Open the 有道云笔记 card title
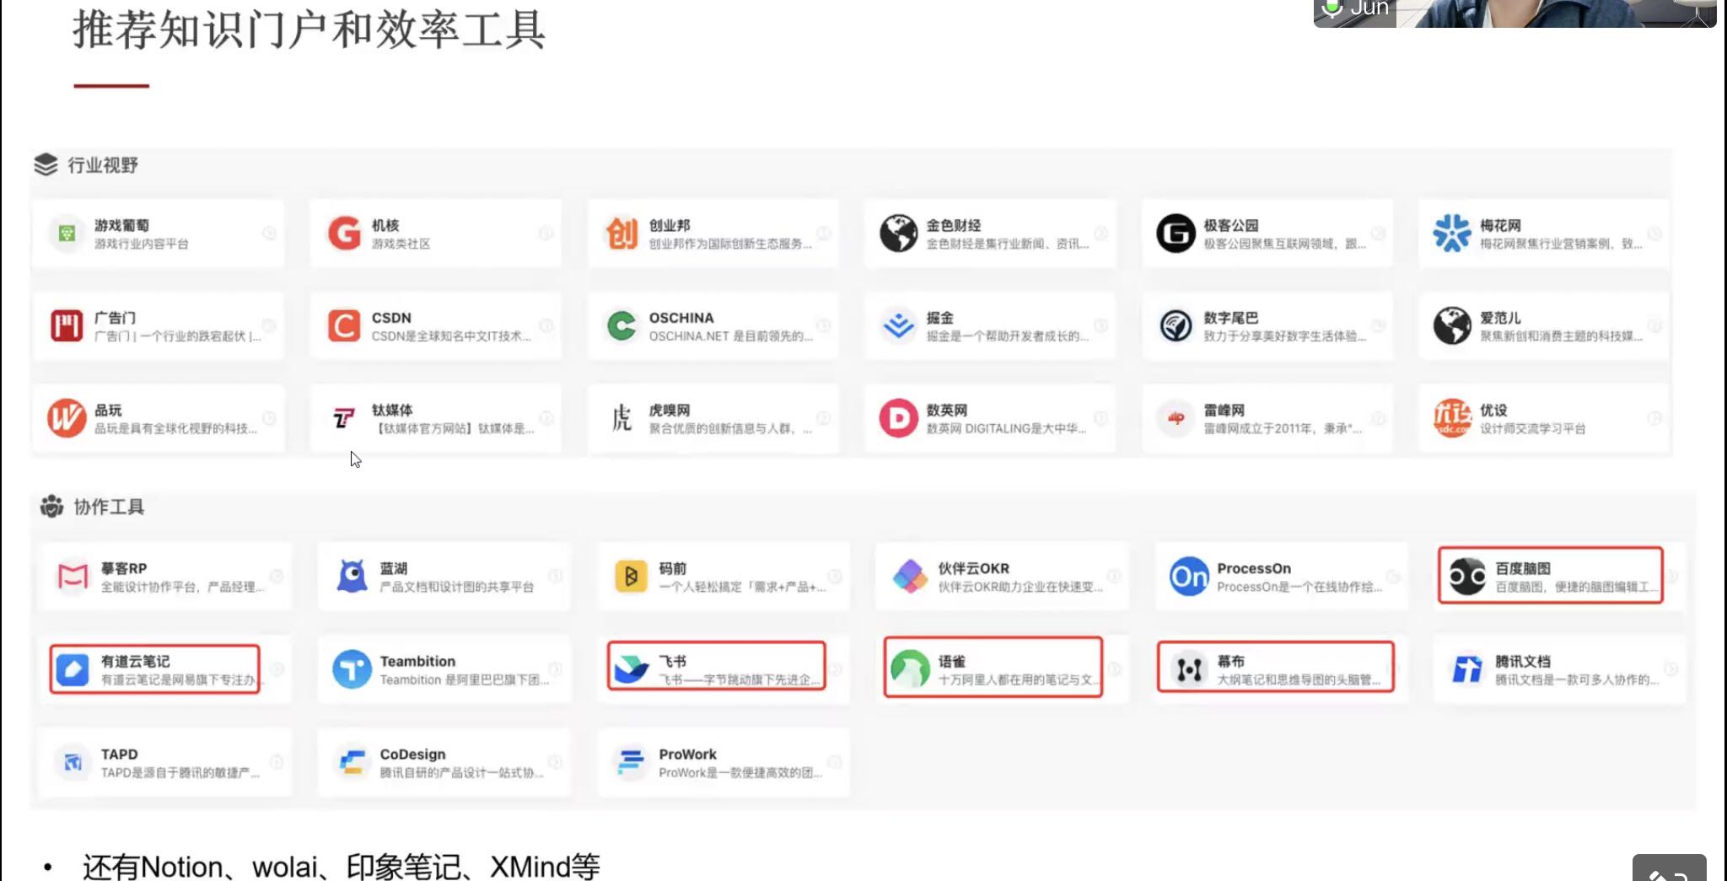 tap(136, 661)
